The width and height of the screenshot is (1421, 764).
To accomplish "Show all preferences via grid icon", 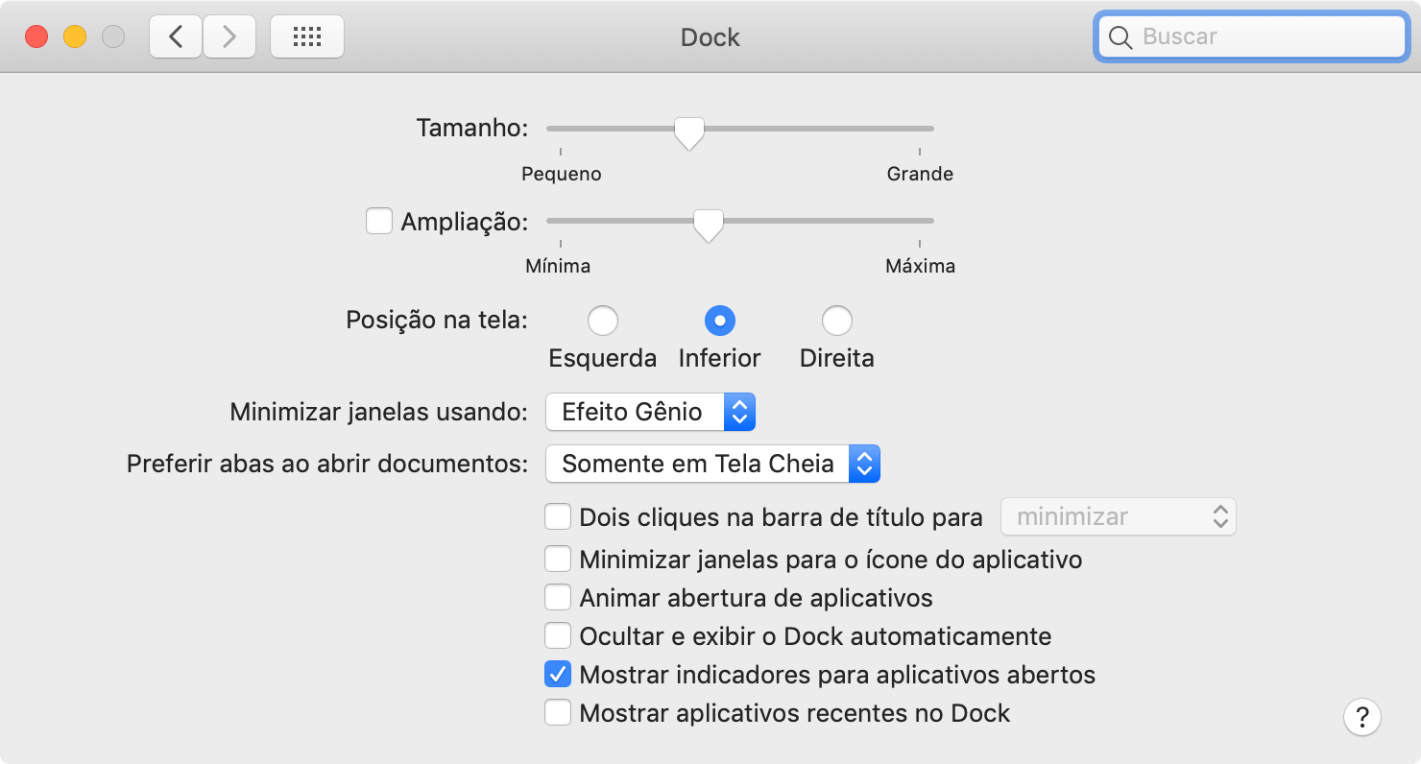I will 307,37.
